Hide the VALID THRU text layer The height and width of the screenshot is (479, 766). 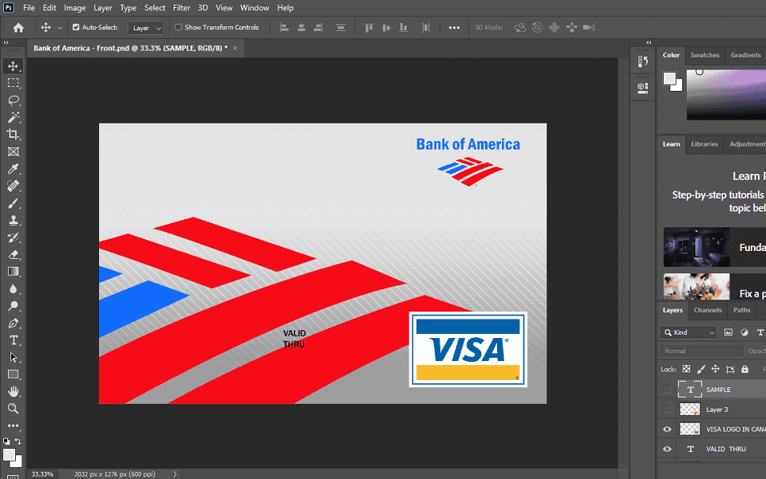(667, 449)
